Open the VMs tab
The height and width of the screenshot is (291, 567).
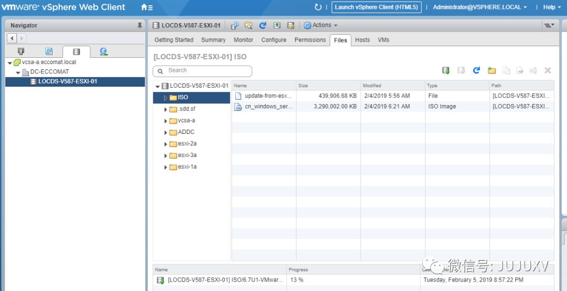(383, 40)
